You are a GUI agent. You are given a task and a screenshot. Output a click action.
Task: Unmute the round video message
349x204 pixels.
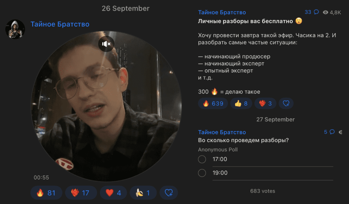tap(106, 44)
